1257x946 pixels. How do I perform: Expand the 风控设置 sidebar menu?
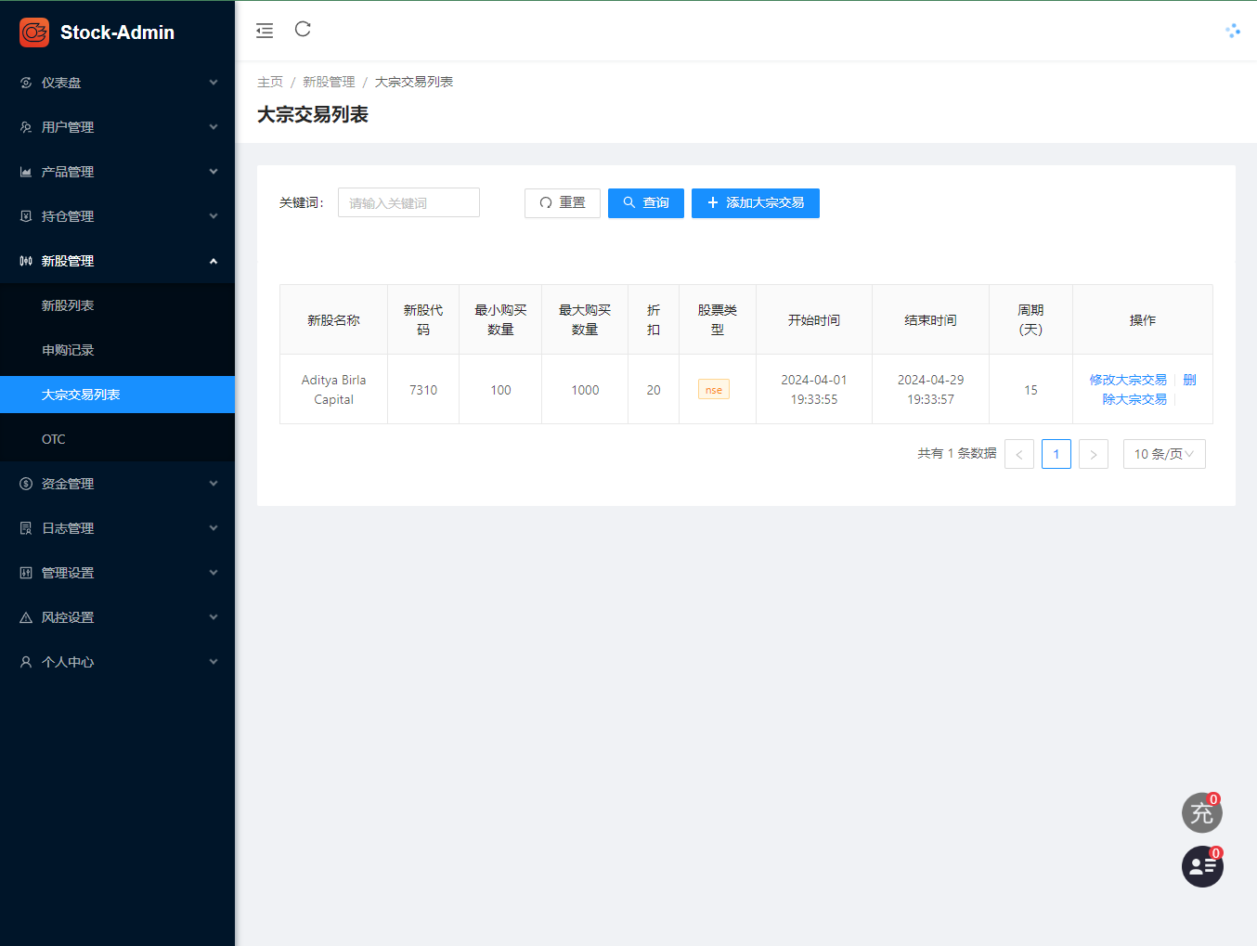tap(117, 617)
